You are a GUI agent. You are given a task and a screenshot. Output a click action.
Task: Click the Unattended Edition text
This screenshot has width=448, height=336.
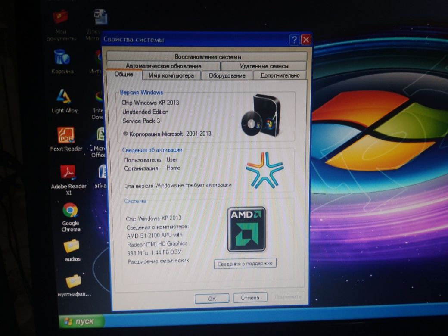(146, 112)
